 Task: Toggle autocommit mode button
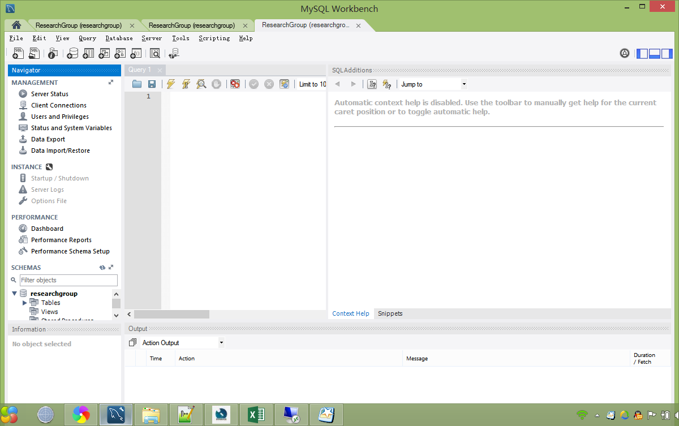tap(284, 84)
